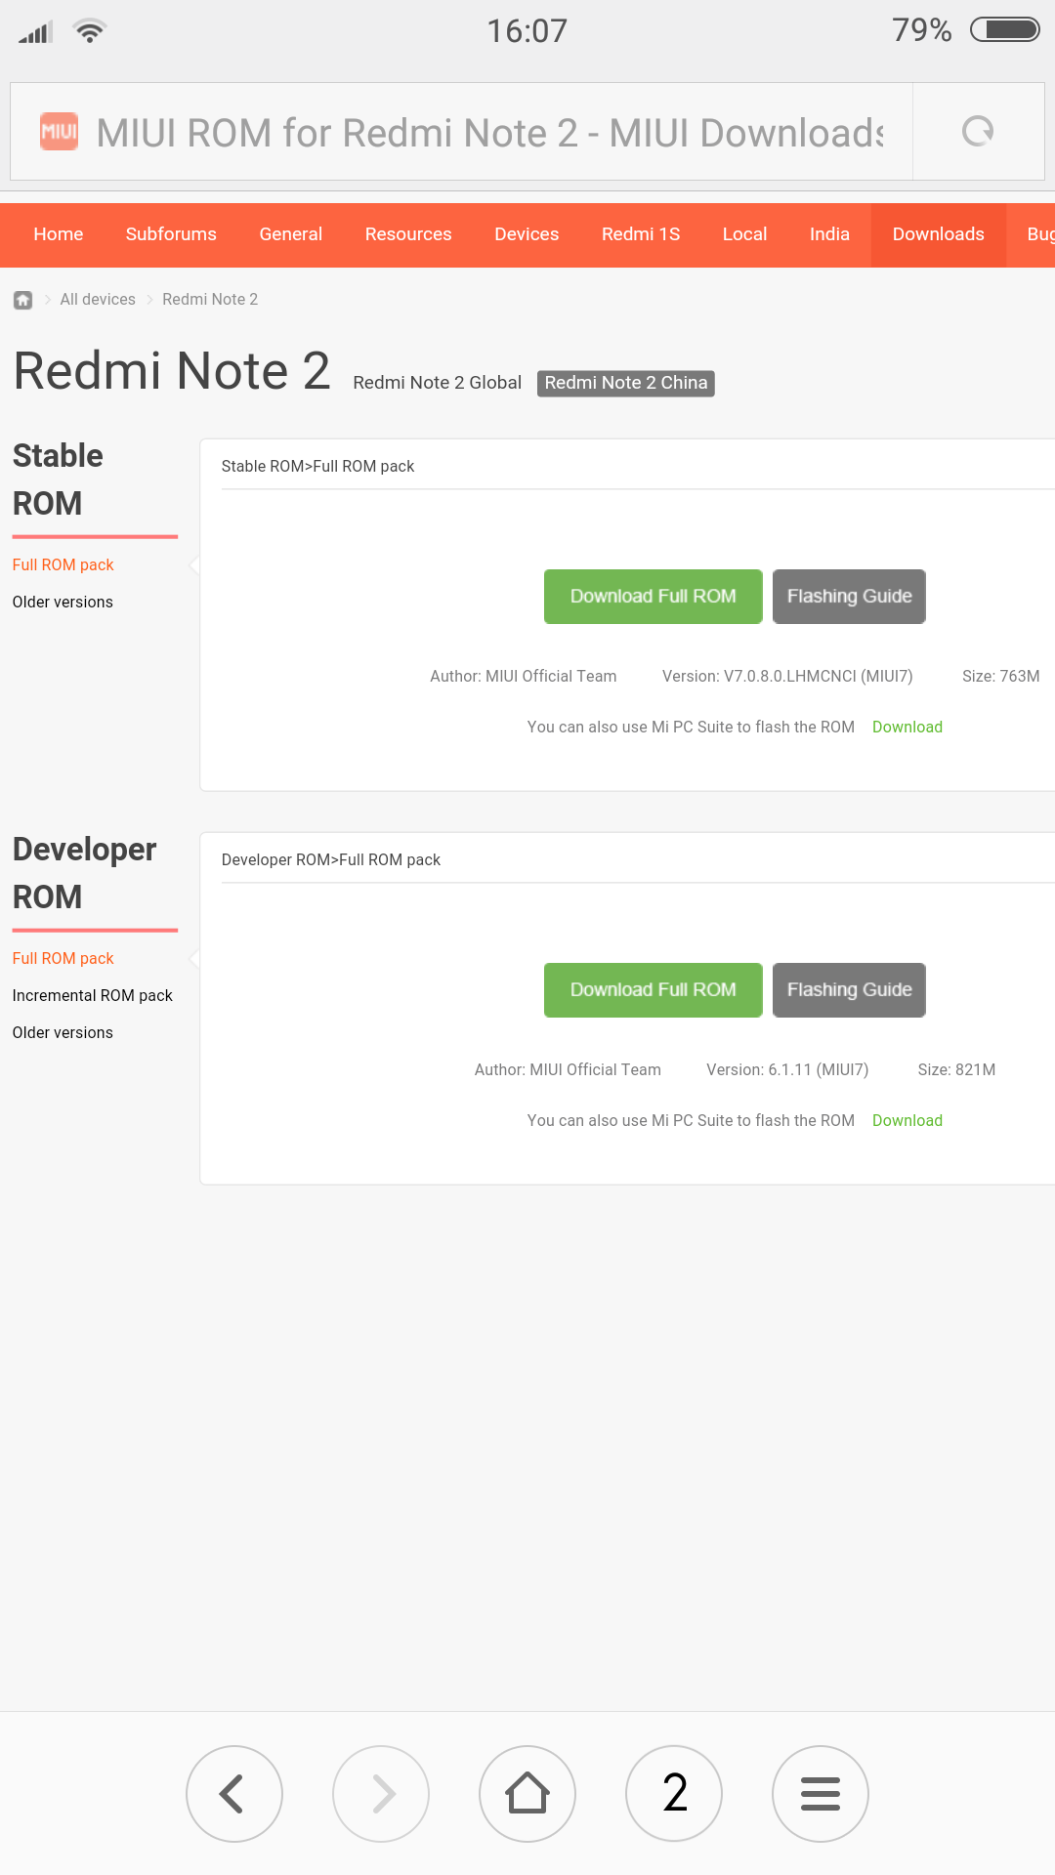Tap the MIUI favicon in address bar
Image resolution: width=1055 pixels, height=1875 pixels.
(59, 131)
